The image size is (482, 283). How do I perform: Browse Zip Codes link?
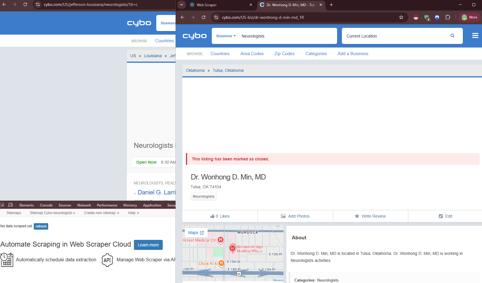[284, 54]
